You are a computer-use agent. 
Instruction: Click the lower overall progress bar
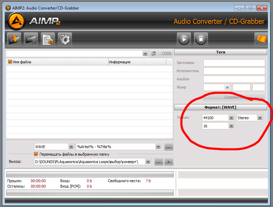click(x=90, y=193)
